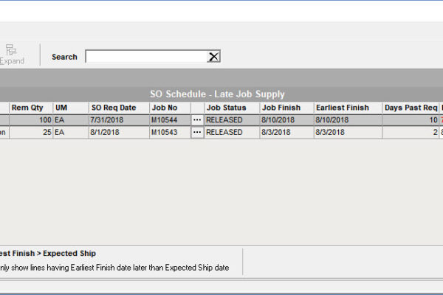This screenshot has width=443, height=295.
Task: Click SO Req Date 8/1/2018 cell
Action: point(119,133)
